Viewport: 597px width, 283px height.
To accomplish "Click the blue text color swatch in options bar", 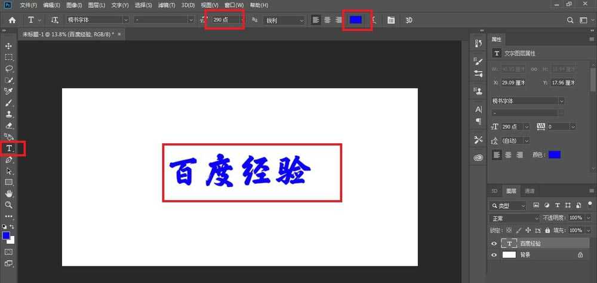I will [356, 20].
